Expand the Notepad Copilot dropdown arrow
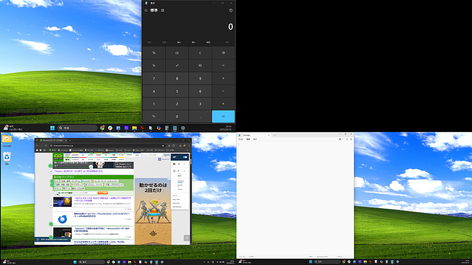This screenshot has height=265, width=472. 343,139
